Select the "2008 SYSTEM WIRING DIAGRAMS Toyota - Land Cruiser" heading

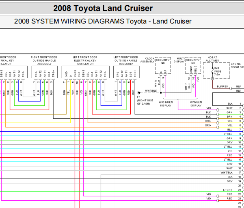point(103,21)
